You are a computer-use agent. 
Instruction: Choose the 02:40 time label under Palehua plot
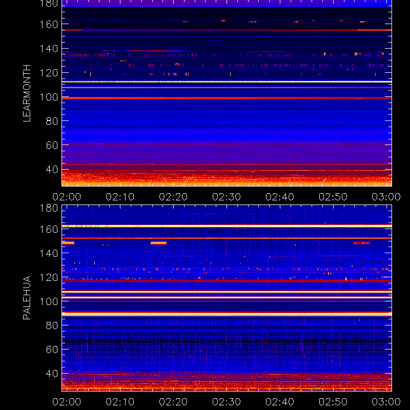[x=280, y=402]
